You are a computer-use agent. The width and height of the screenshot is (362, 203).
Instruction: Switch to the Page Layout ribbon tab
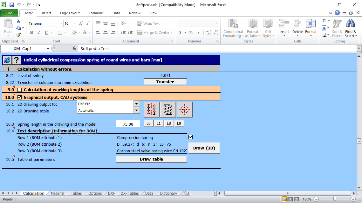pyautogui.click(x=70, y=13)
